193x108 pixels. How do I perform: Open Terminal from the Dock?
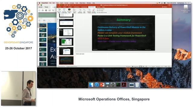tap(118, 85)
